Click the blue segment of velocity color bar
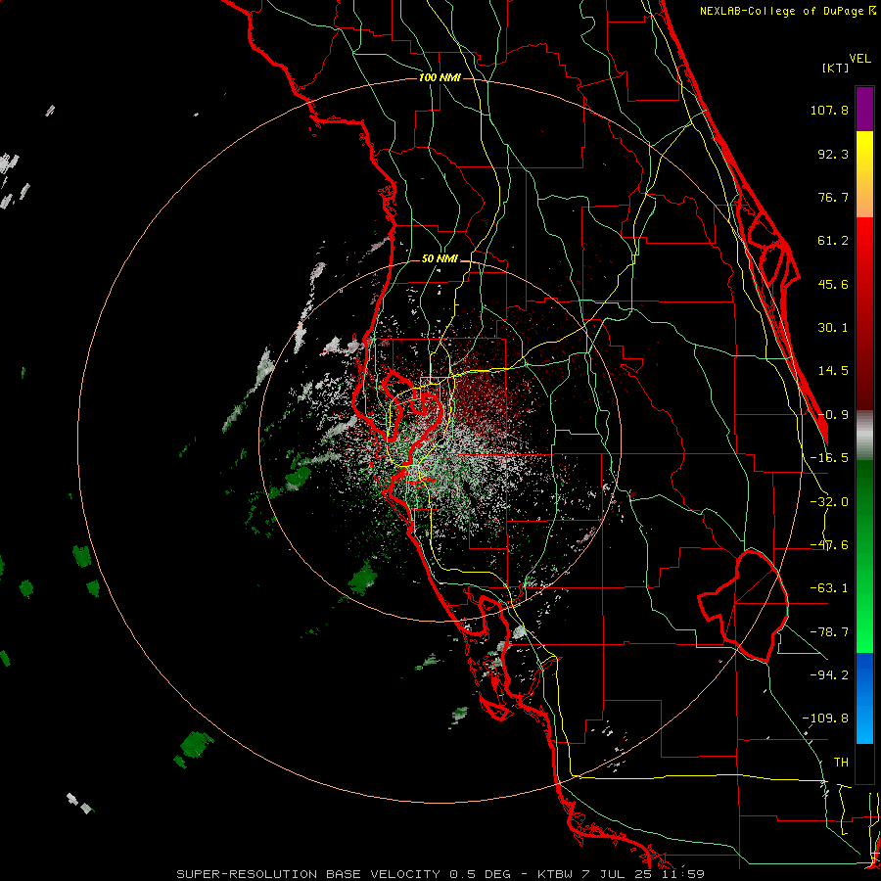Screen dimensions: 881x881 [x=864, y=698]
